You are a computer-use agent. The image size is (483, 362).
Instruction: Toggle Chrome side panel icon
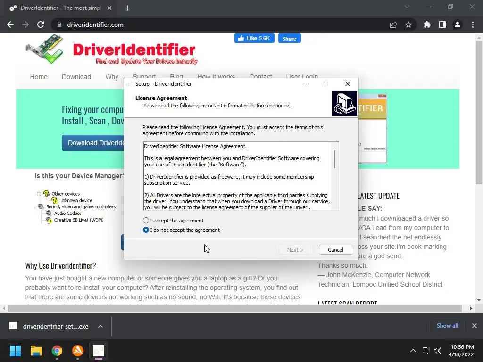(x=442, y=25)
